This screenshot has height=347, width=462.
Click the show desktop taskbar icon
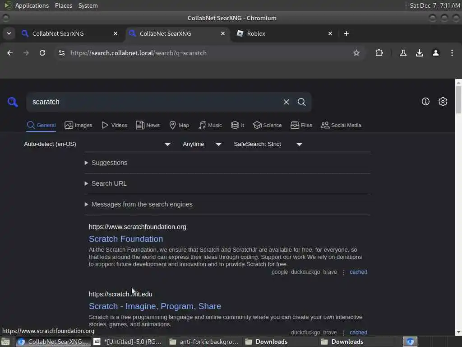coord(5,342)
